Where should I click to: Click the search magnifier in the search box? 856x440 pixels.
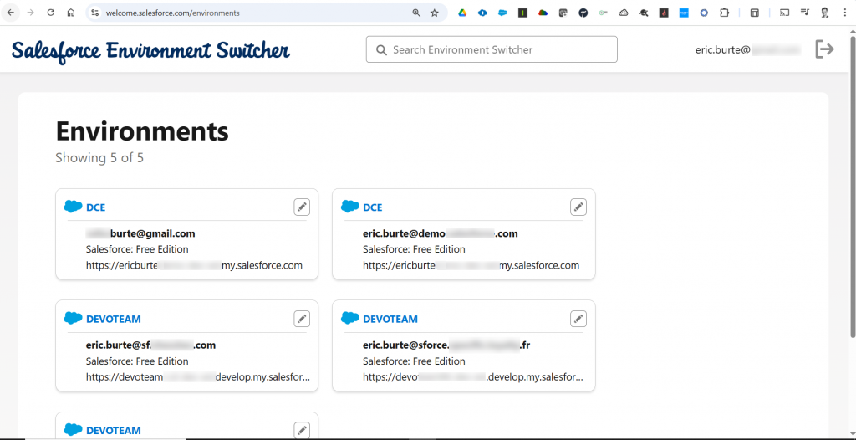[381, 49]
